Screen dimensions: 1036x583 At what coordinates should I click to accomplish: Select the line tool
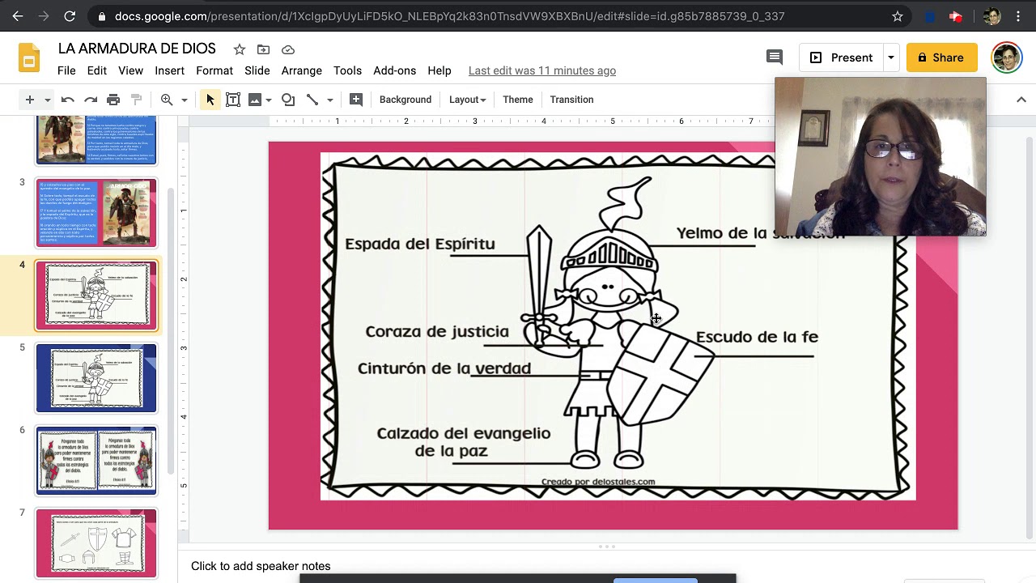coord(312,100)
